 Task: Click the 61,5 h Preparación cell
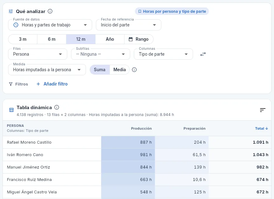tap(182, 155)
